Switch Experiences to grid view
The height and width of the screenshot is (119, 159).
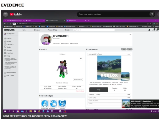coord(130,49)
